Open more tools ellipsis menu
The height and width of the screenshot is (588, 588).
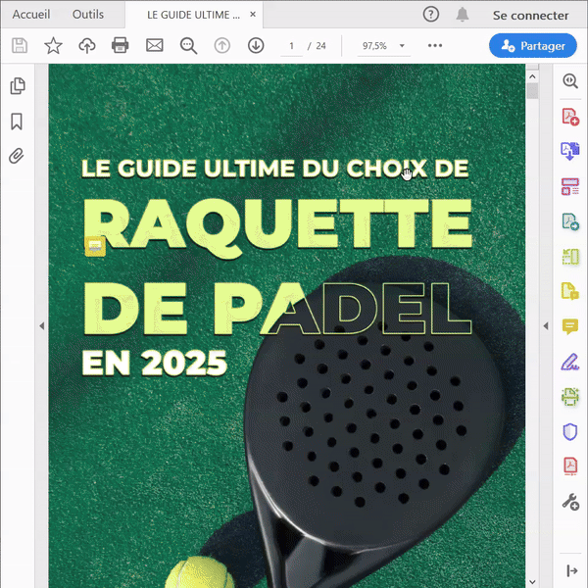435,45
